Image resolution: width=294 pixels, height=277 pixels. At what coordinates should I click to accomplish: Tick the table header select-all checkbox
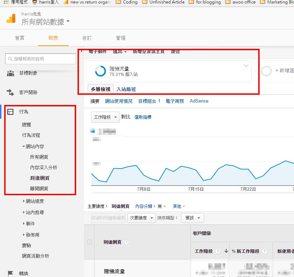pos(89,242)
